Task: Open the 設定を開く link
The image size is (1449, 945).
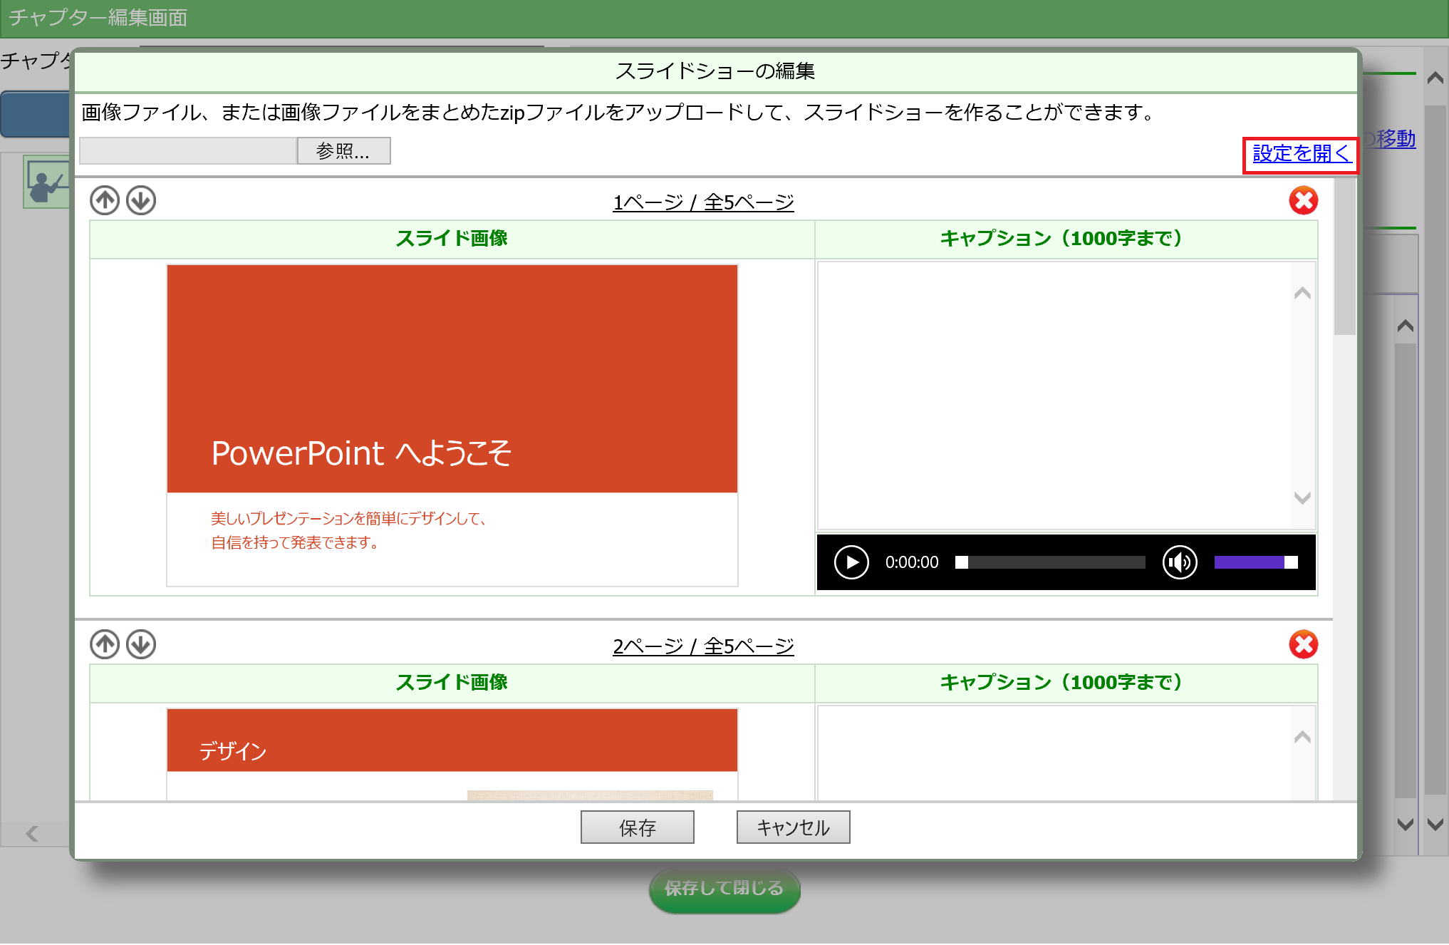Action: [1302, 154]
